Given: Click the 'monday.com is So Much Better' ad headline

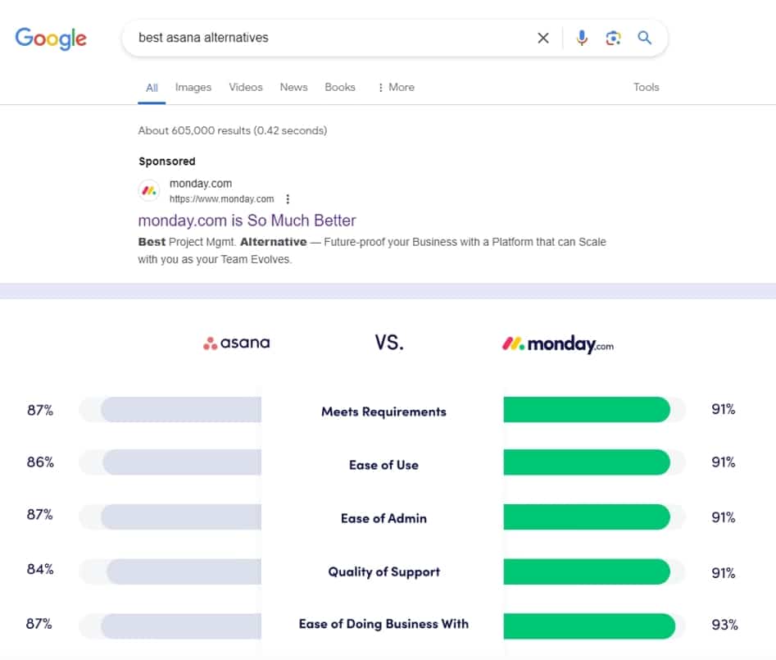Looking at the screenshot, I should (247, 220).
